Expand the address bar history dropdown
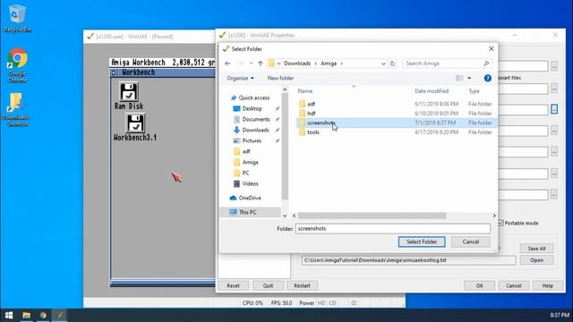Image resolution: width=573 pixels, height=322 pixels. coord(383,64)
